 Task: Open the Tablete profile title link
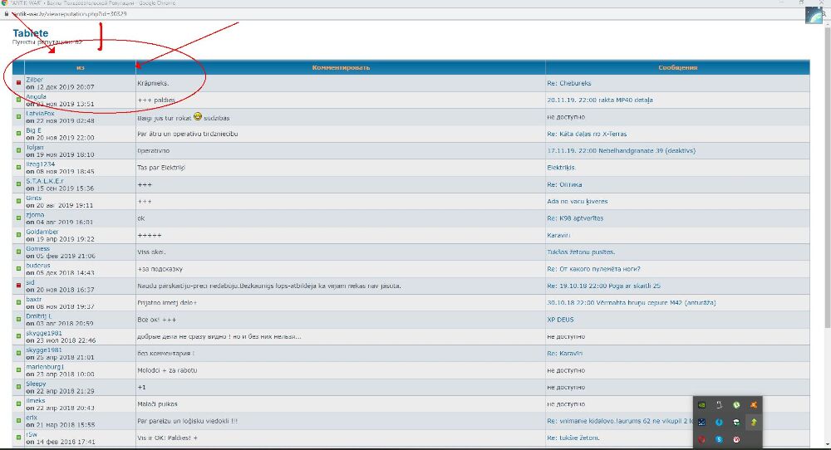pyautogui.click(x=30, y=33)
